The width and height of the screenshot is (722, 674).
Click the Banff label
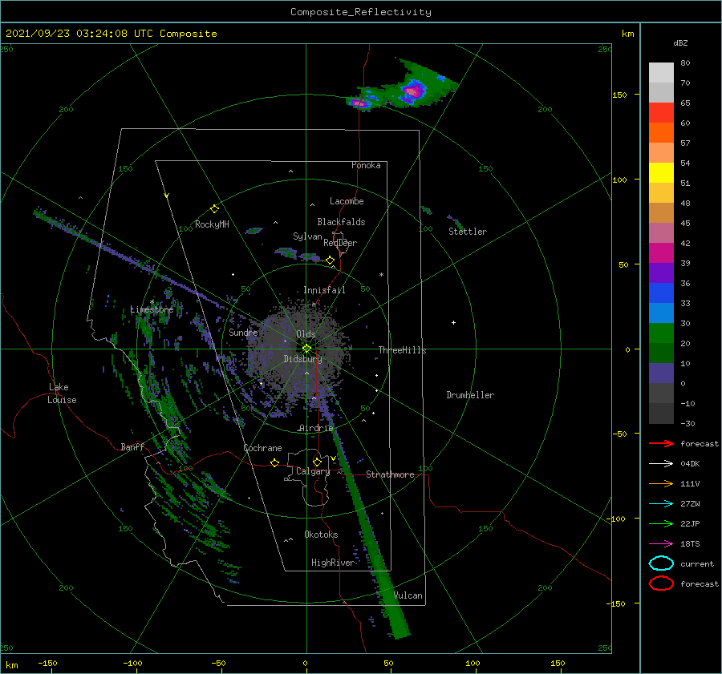coord(132,446)
